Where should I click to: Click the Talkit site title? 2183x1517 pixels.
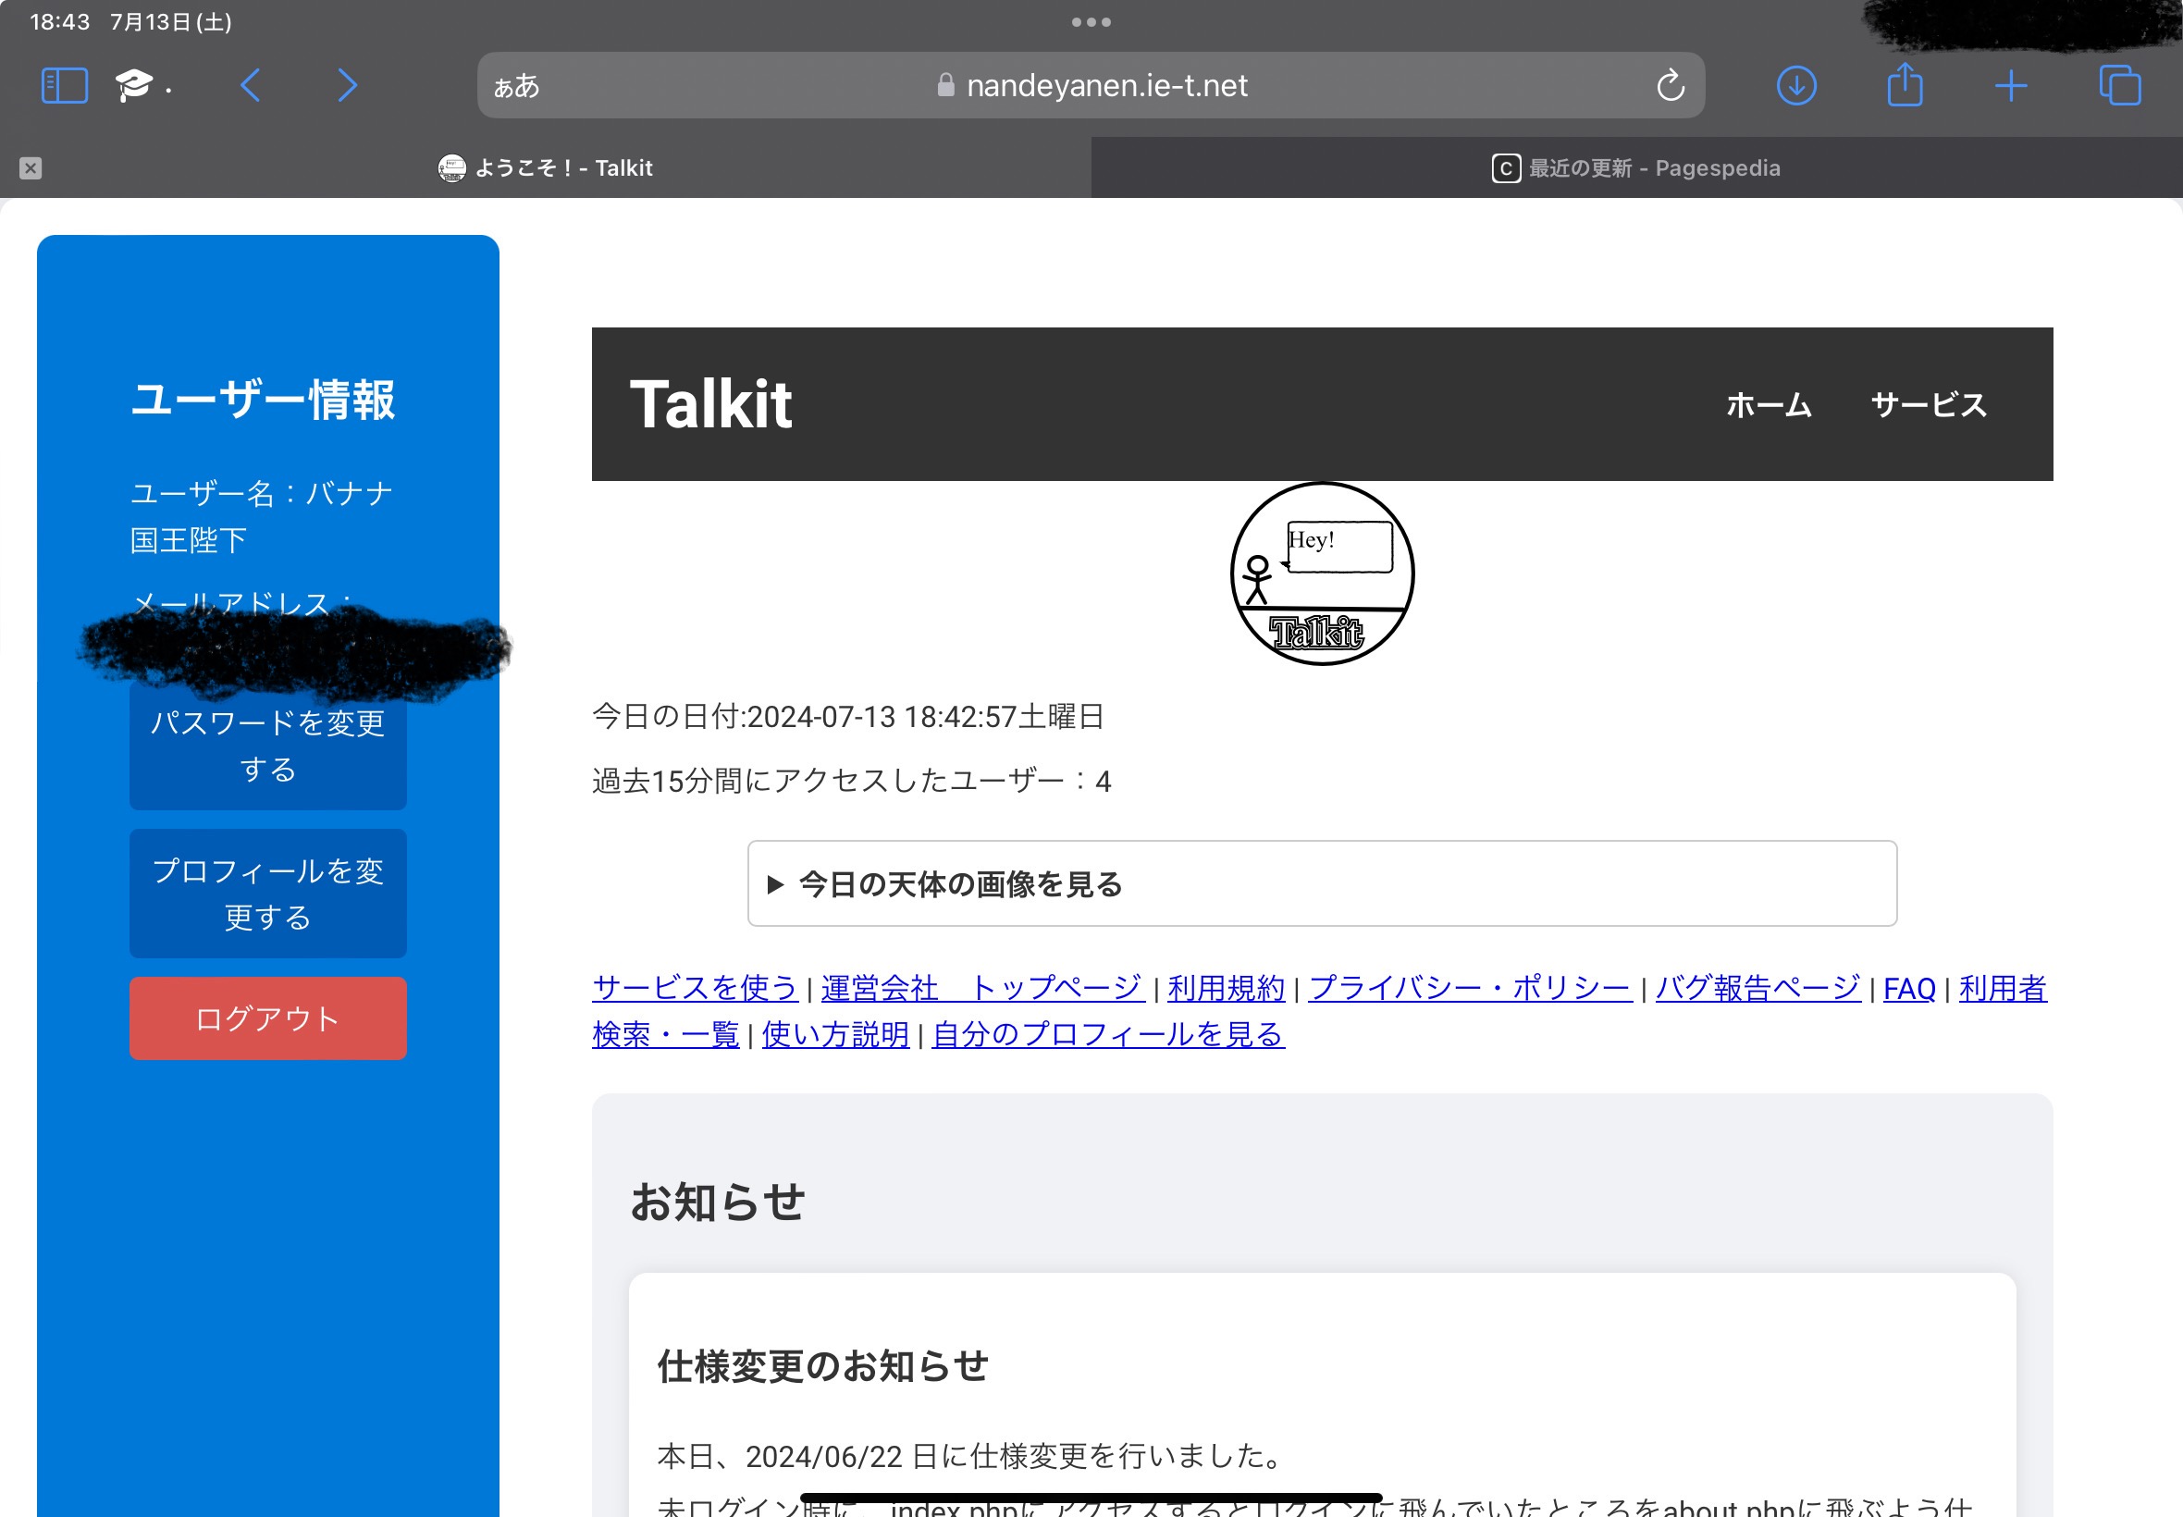[709, 404]
